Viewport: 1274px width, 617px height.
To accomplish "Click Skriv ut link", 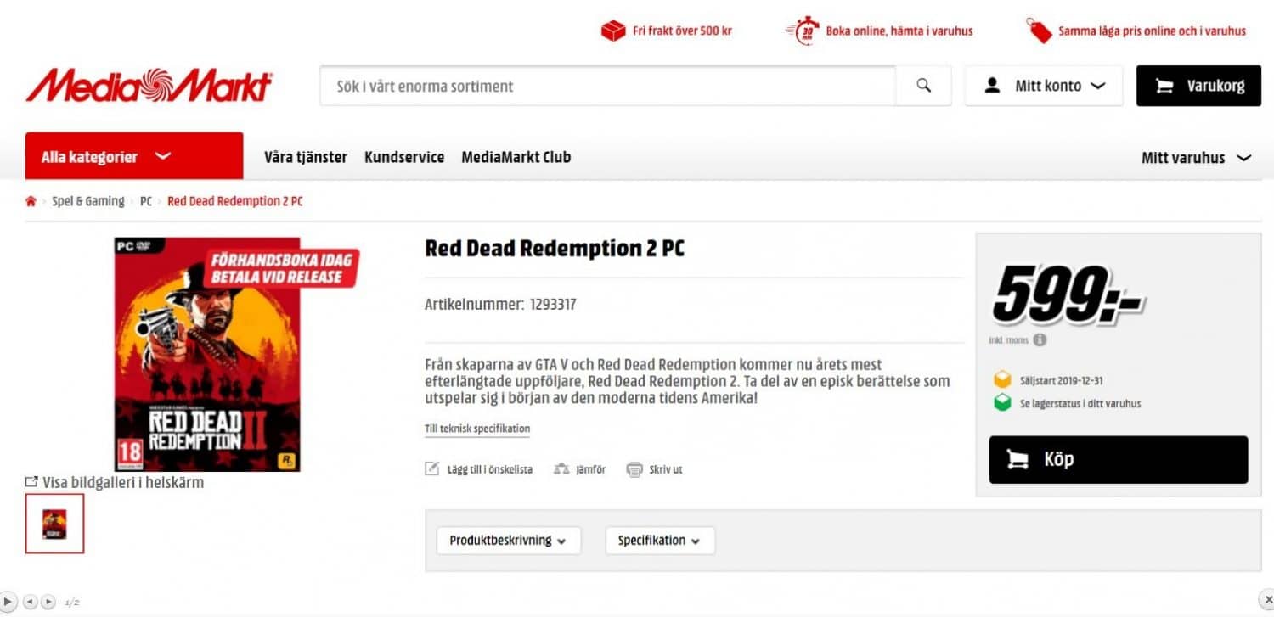I will click(666, 469).
